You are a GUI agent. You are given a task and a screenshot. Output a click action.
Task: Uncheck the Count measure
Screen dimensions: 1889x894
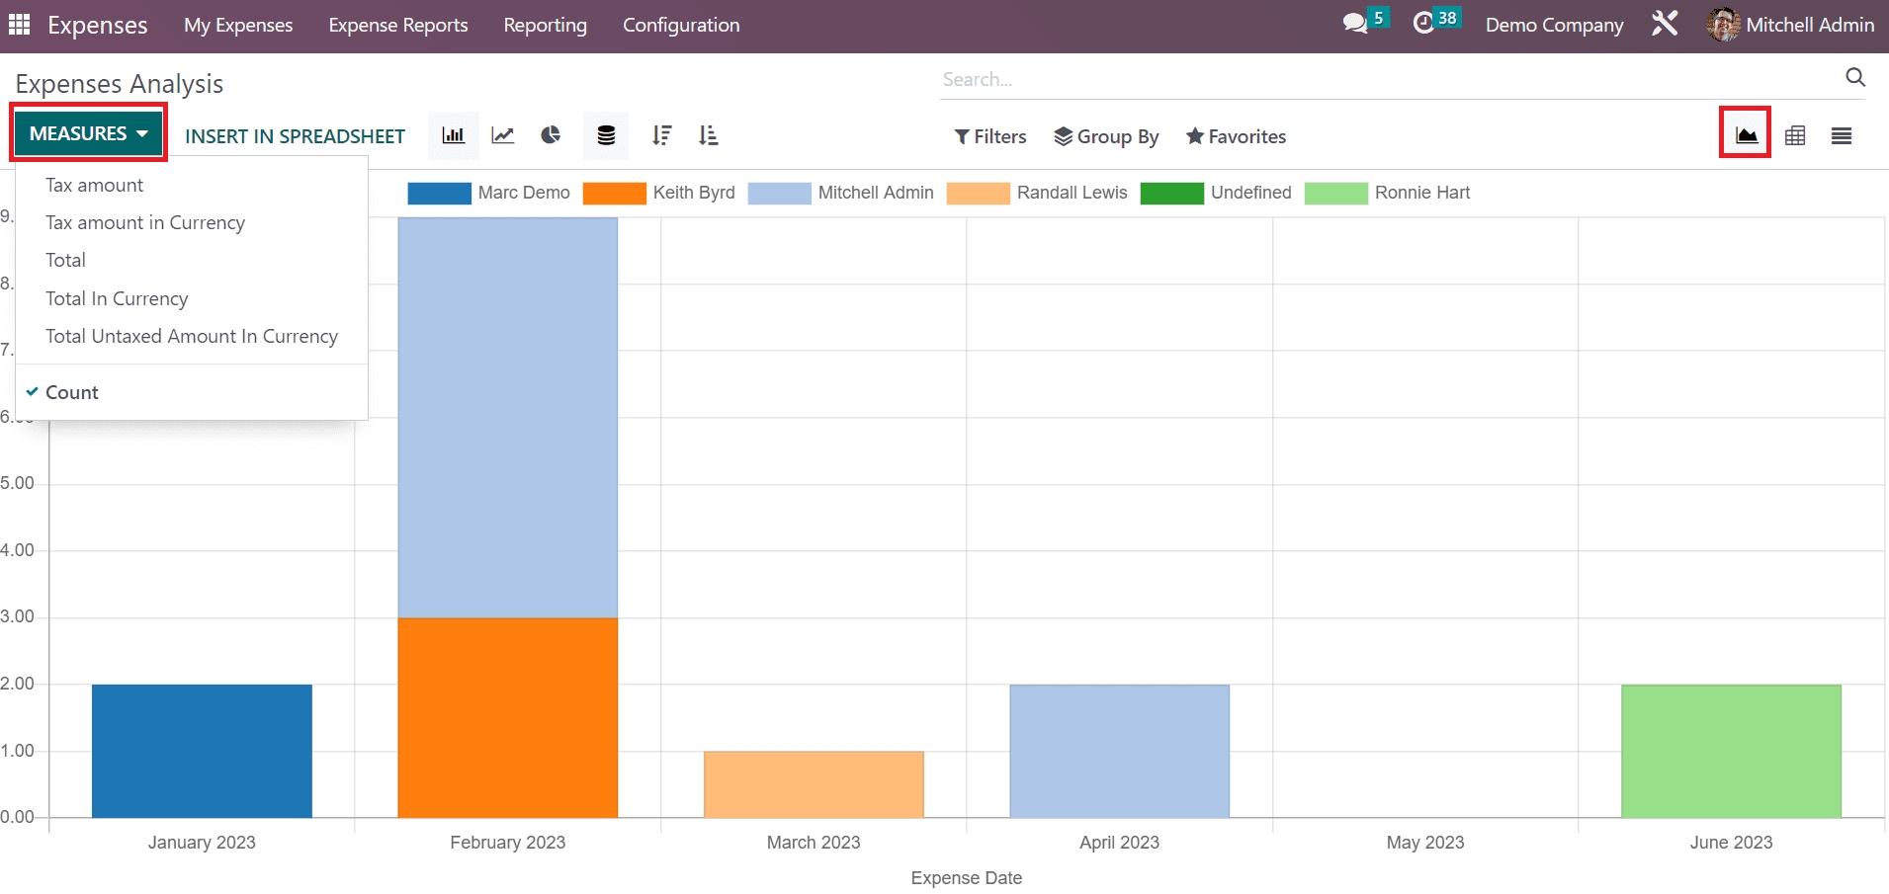[72, 392]
